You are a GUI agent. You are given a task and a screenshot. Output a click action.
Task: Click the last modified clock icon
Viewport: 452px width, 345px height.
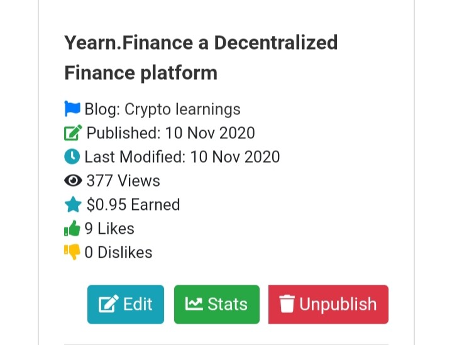tap(72, 157)
